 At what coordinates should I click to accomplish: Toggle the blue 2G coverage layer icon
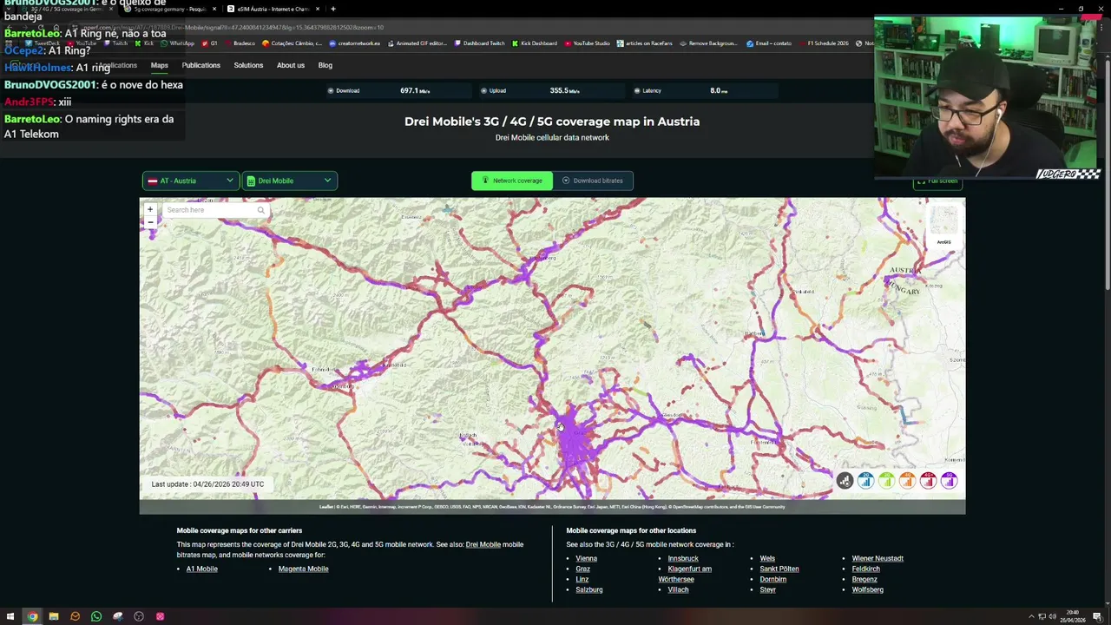coord(865,481)
